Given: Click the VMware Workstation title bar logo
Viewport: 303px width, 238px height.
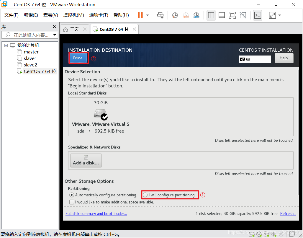Looking at the screenshot, I should [4, 4].
